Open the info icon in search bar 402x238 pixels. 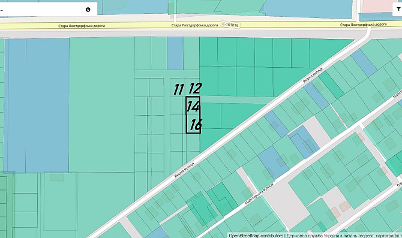pos(88,10)
